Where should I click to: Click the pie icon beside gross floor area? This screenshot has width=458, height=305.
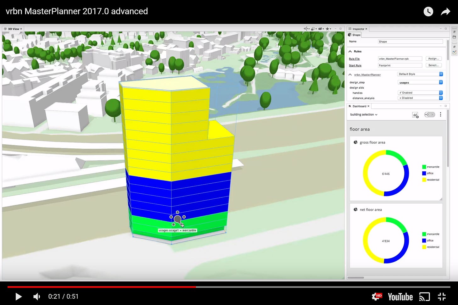click(x=355, y=142)
